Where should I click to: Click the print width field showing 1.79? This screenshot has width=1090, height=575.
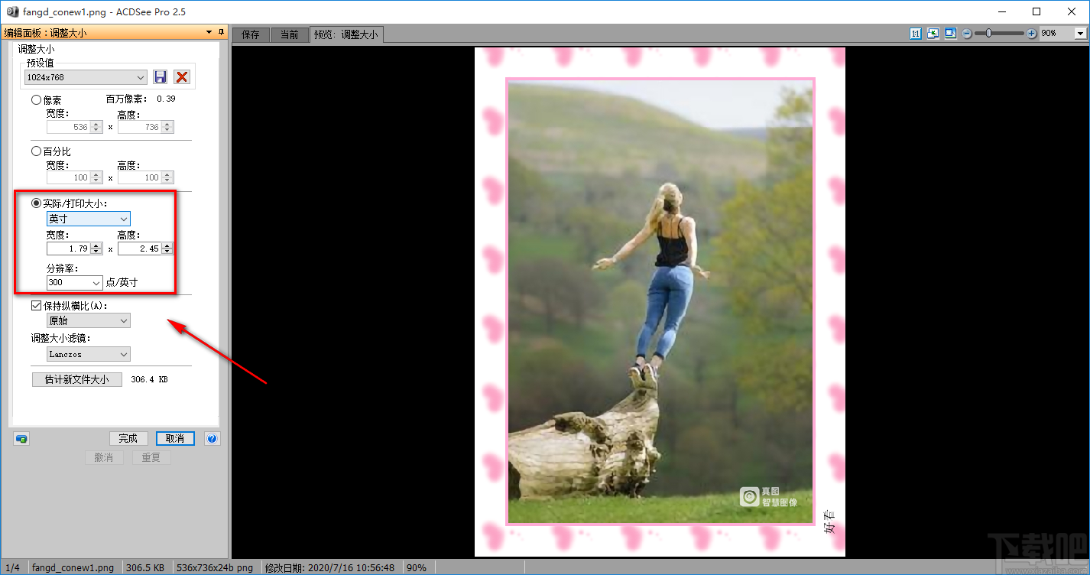[x=68, y=249]
